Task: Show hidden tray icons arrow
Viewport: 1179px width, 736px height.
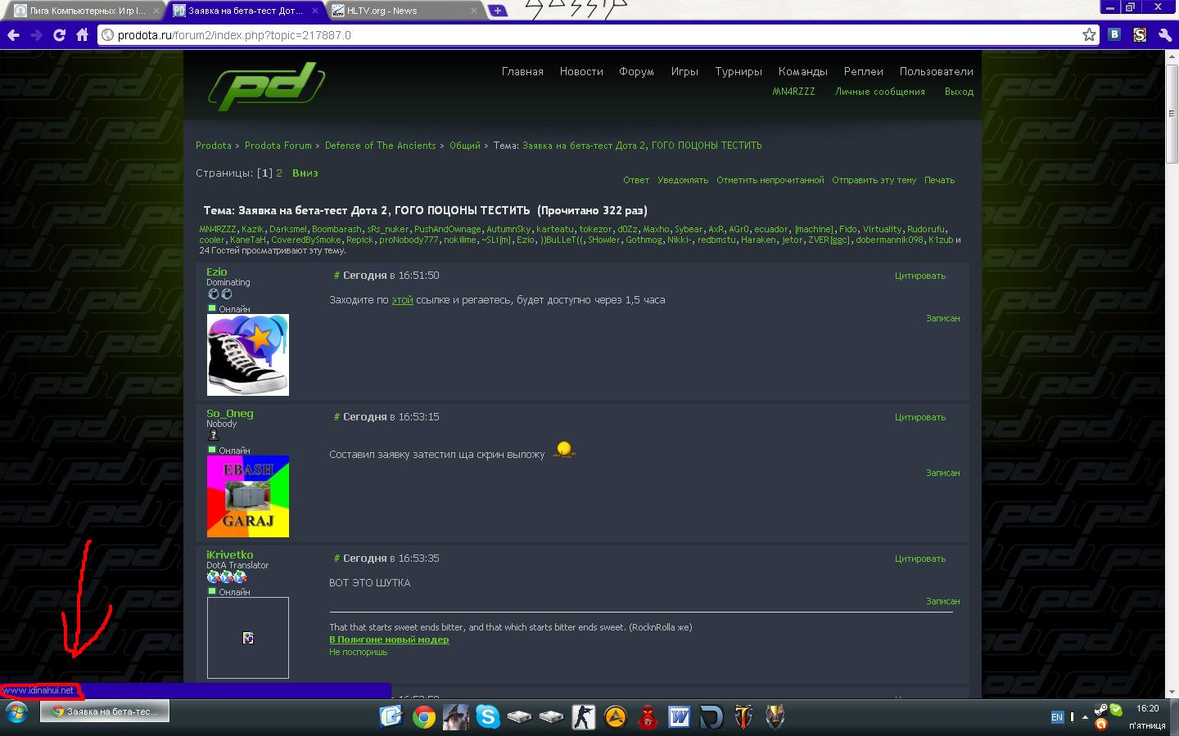Action: [1086, 717]
